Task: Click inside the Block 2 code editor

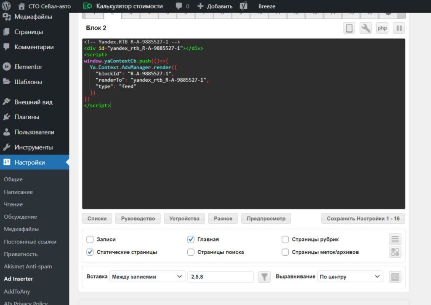Action: click(x=244, y=124)
